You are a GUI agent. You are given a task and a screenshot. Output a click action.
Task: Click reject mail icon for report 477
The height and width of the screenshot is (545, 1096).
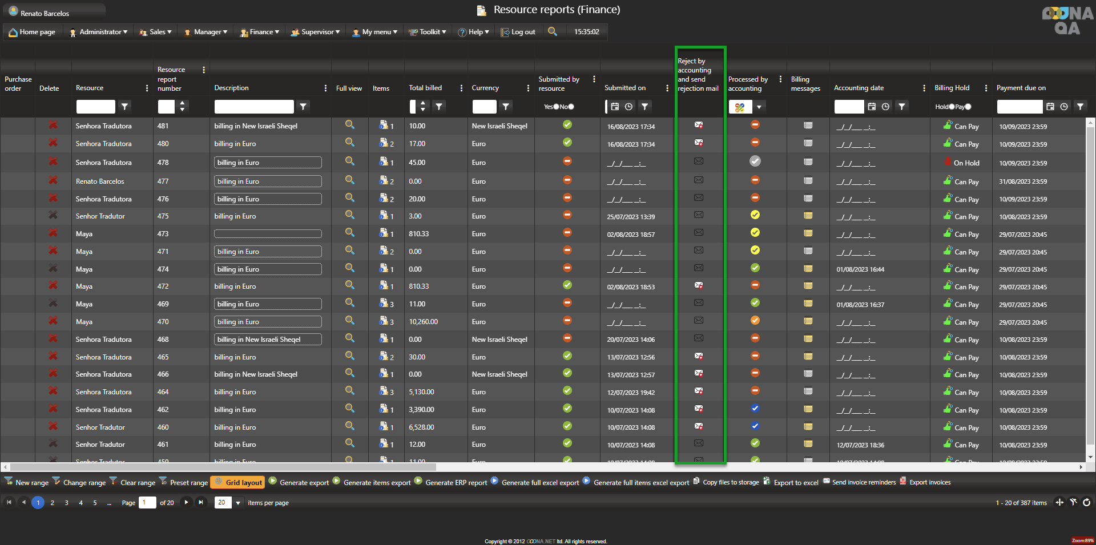[x=698, y=180]
